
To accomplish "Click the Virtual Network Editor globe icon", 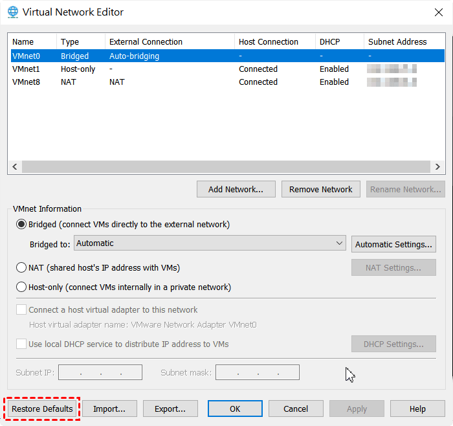I will tap(13, 12).
